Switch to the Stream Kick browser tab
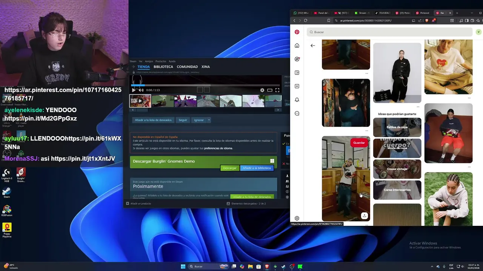The height and width of the screenshot is (271, 483). point(362,13)
